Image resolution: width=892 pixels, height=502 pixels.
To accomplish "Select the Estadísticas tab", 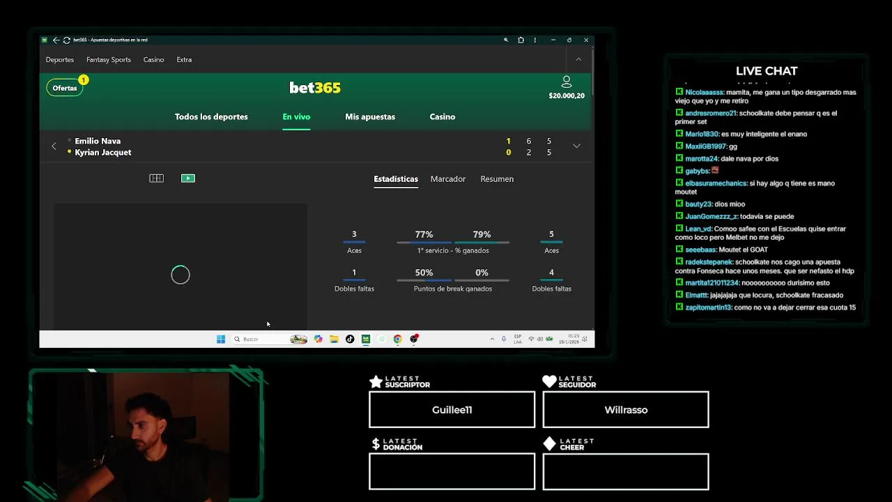I will point(396,179).
